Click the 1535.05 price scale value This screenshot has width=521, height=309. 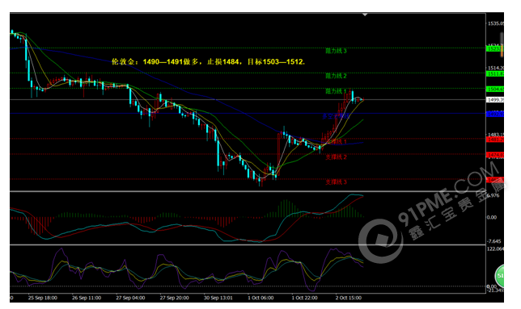click(x=496, y=23)
